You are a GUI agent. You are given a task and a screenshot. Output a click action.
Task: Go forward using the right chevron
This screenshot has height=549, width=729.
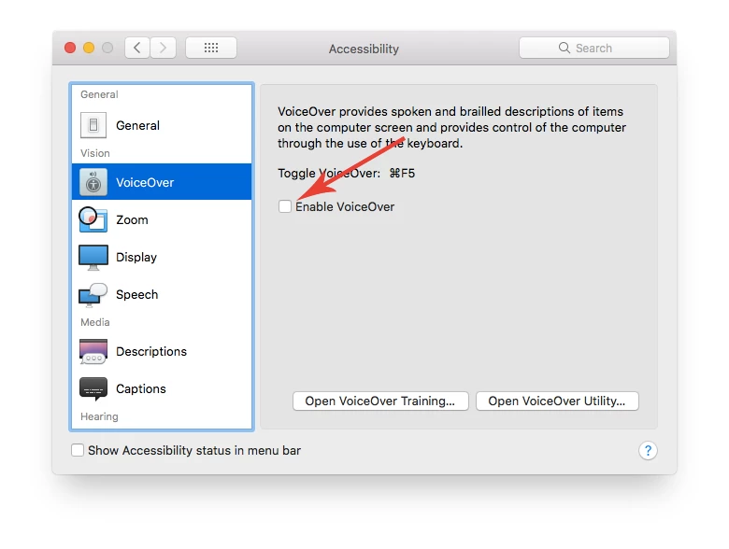(x=163, y=48)
